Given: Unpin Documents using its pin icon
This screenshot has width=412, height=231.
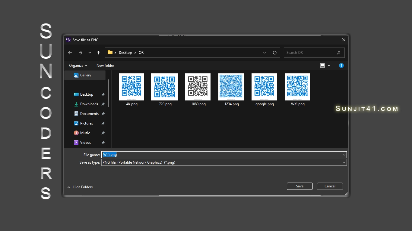Looking at the screenshot, I should [x=103, y=114].
